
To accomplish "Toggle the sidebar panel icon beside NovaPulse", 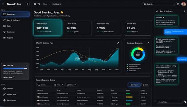I will (x=28, y=4).
